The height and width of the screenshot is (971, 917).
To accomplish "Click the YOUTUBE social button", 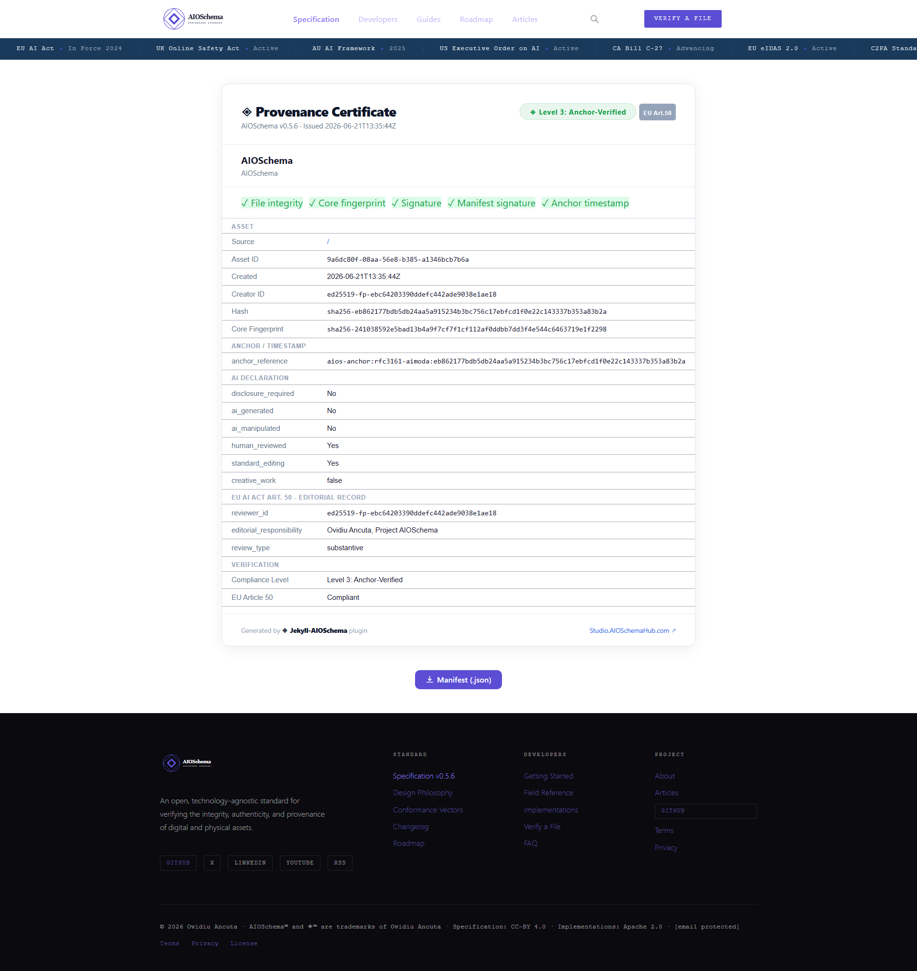I will (299, 863).
